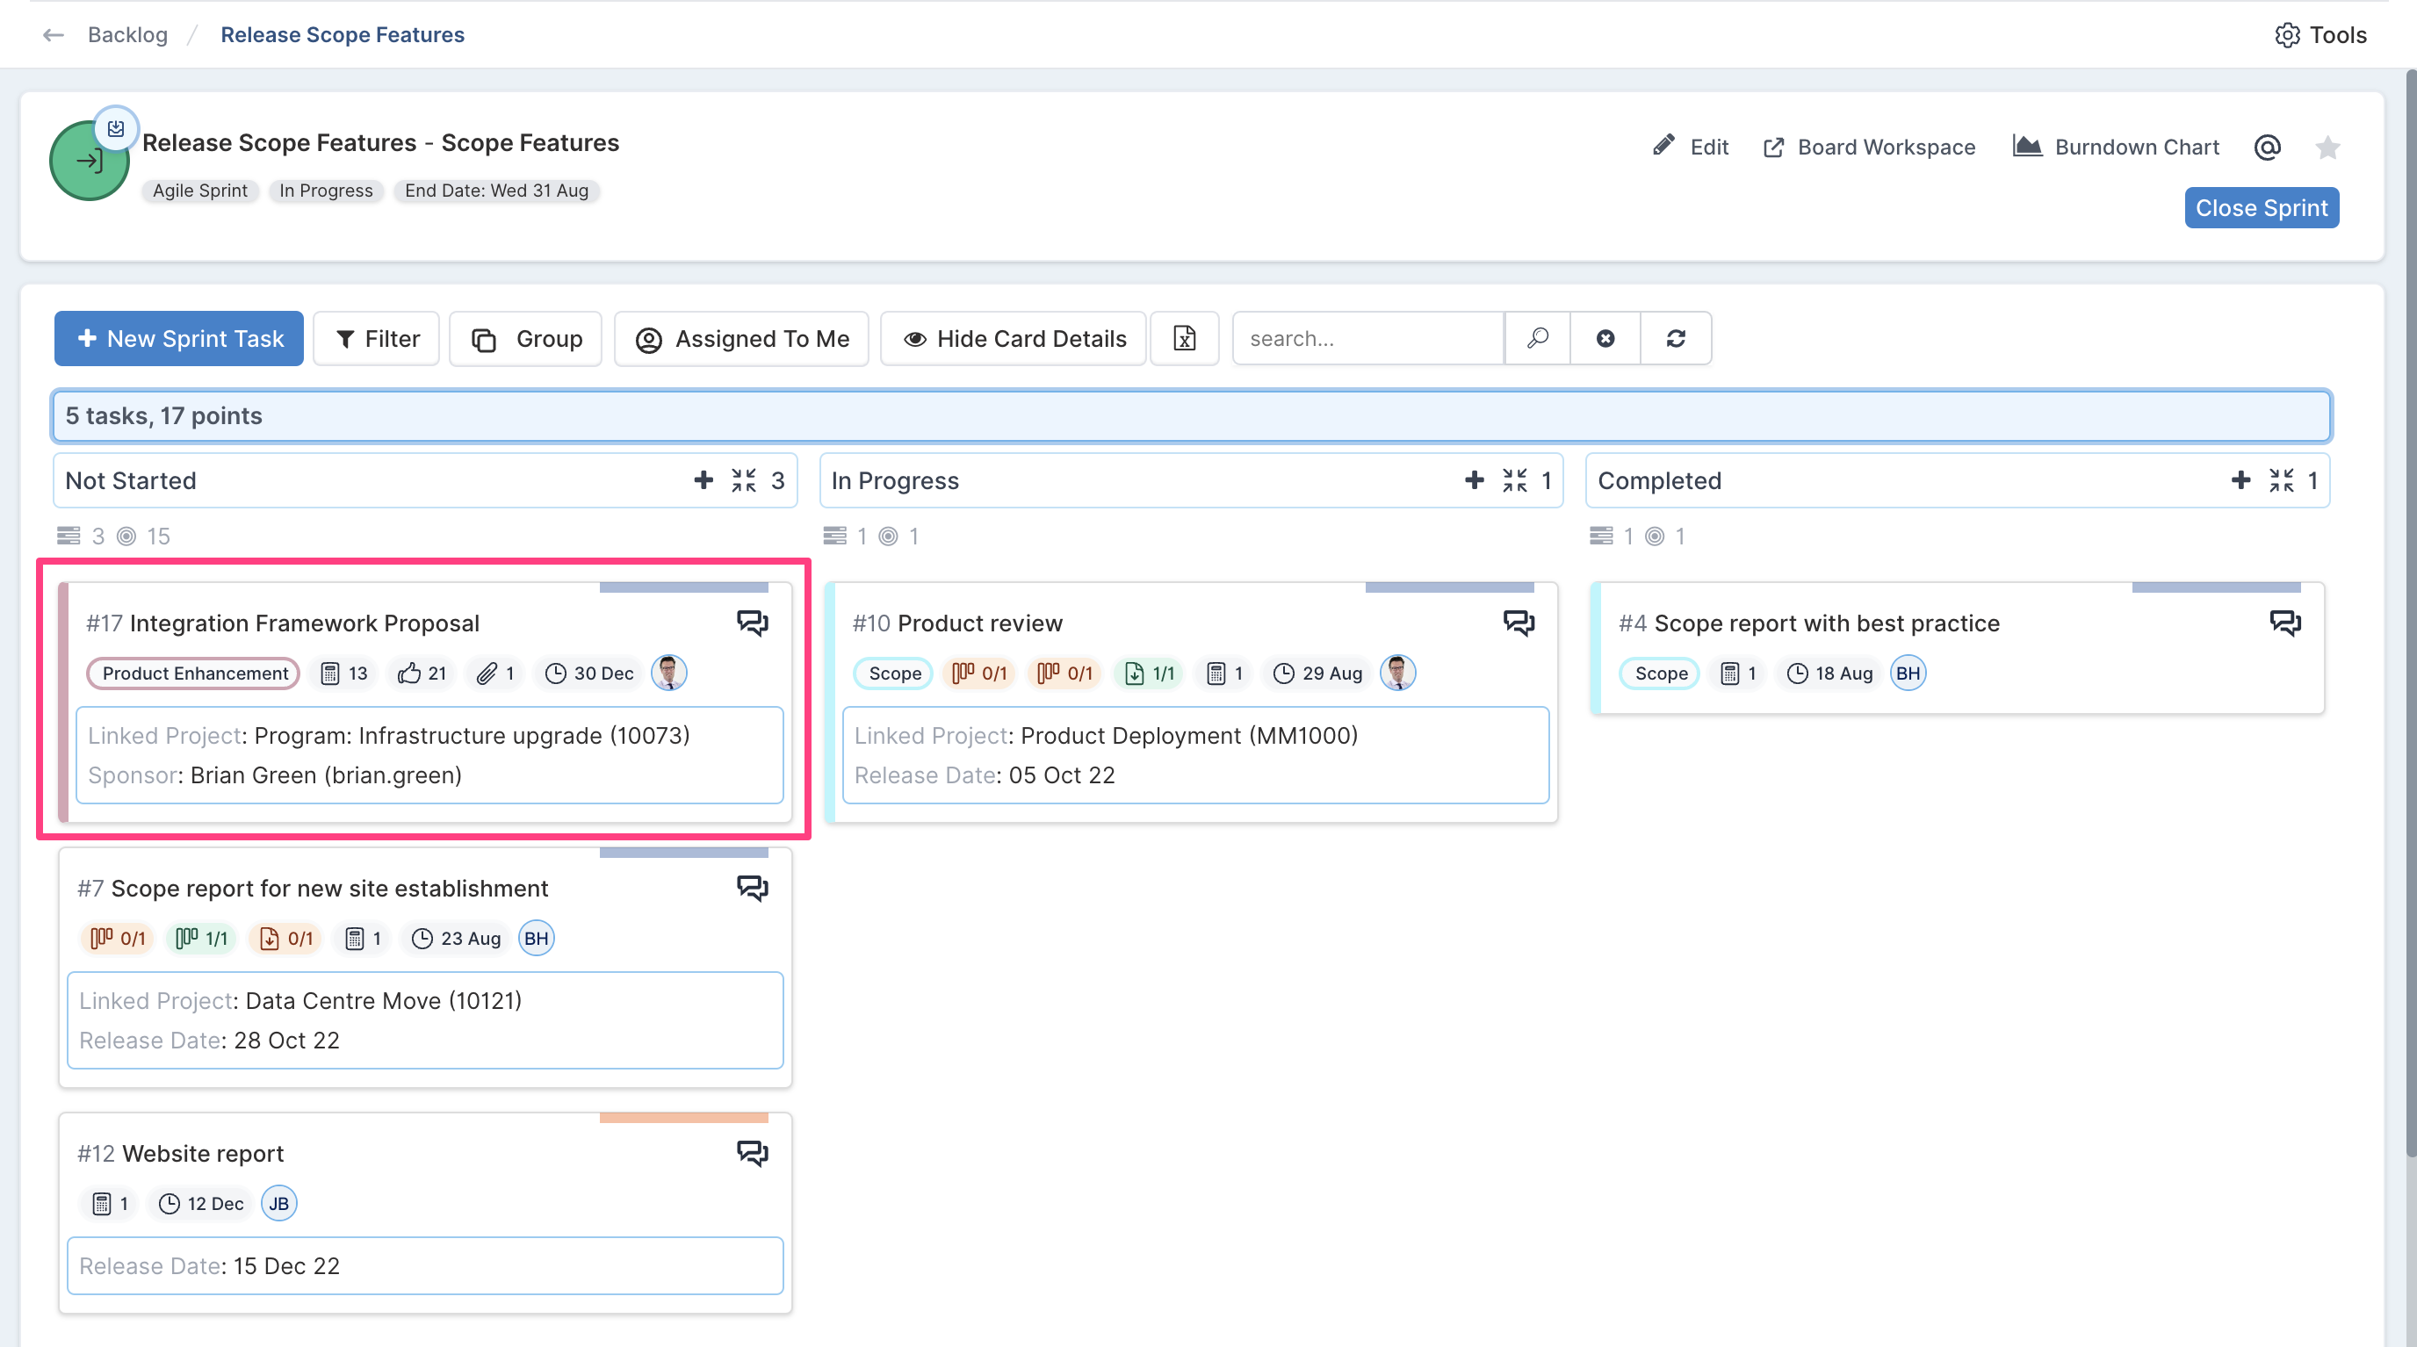Screen dimensions: 2417x1347
Task: Click the Scope tag on Product review
Action: 893,673
